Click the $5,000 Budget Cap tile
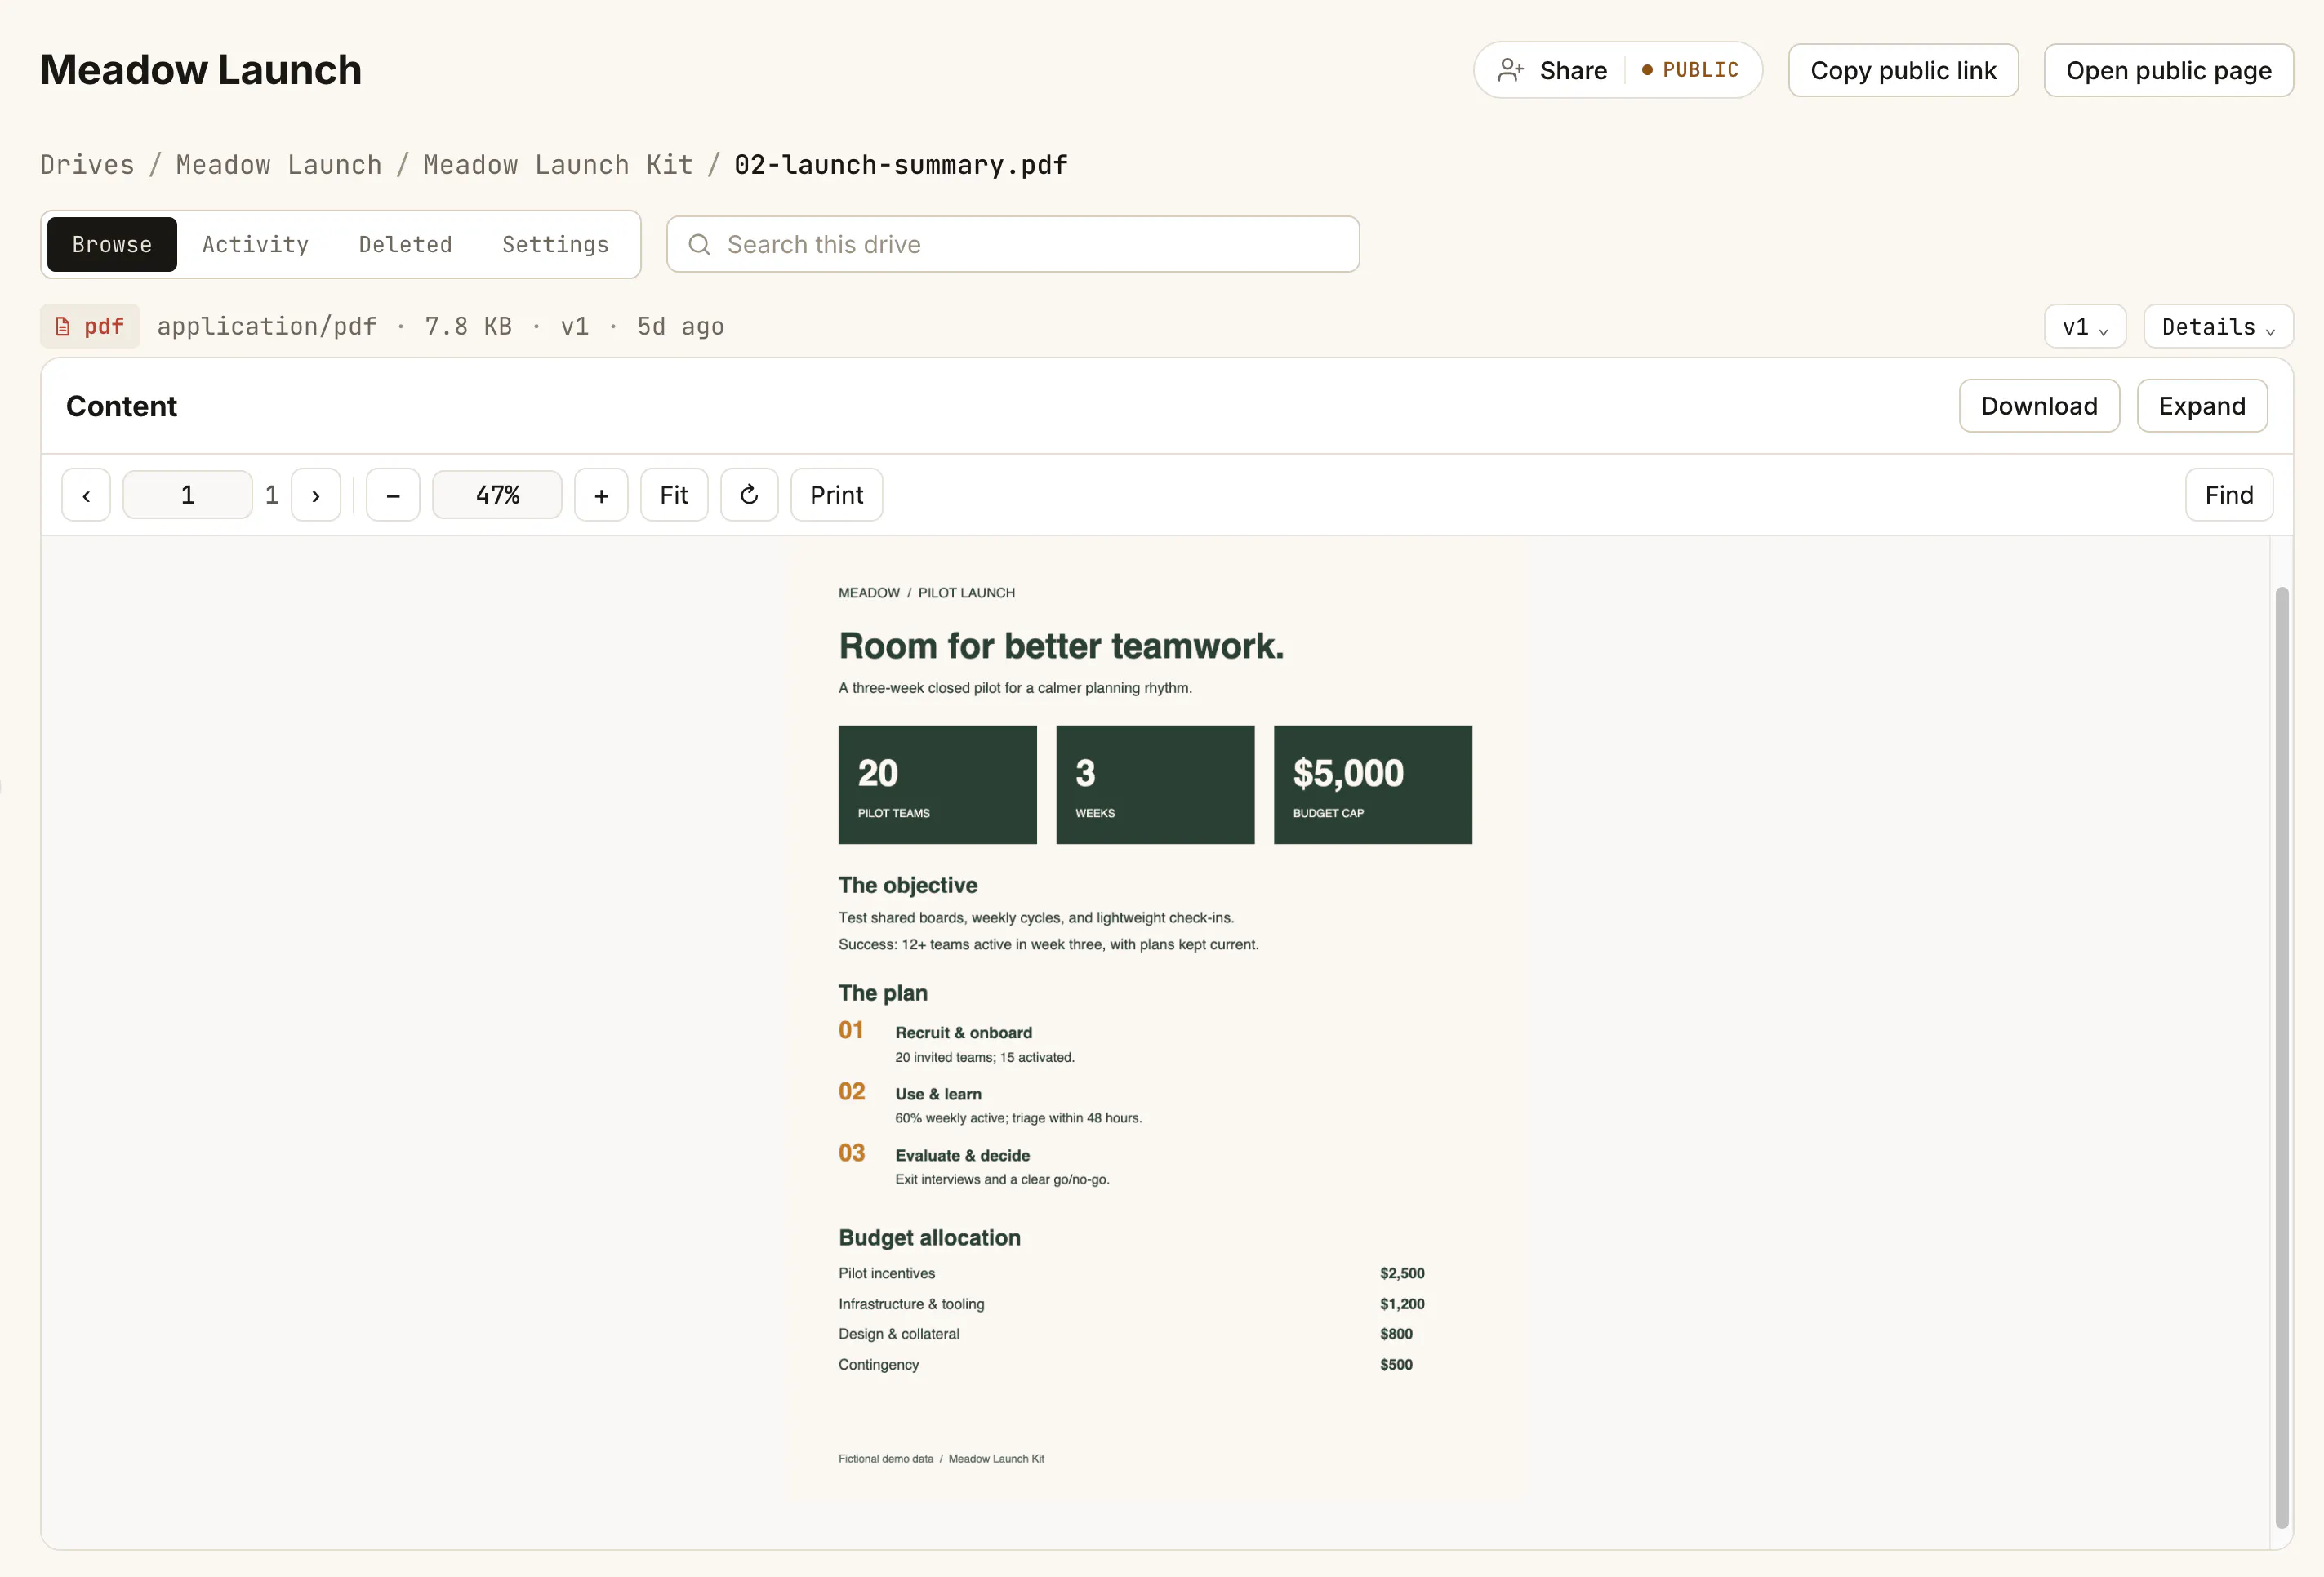 coord(1372,784)
